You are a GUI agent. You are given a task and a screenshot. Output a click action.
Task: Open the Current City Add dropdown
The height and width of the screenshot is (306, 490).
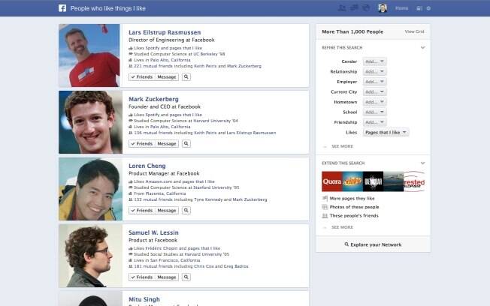[x=375, y=92]
